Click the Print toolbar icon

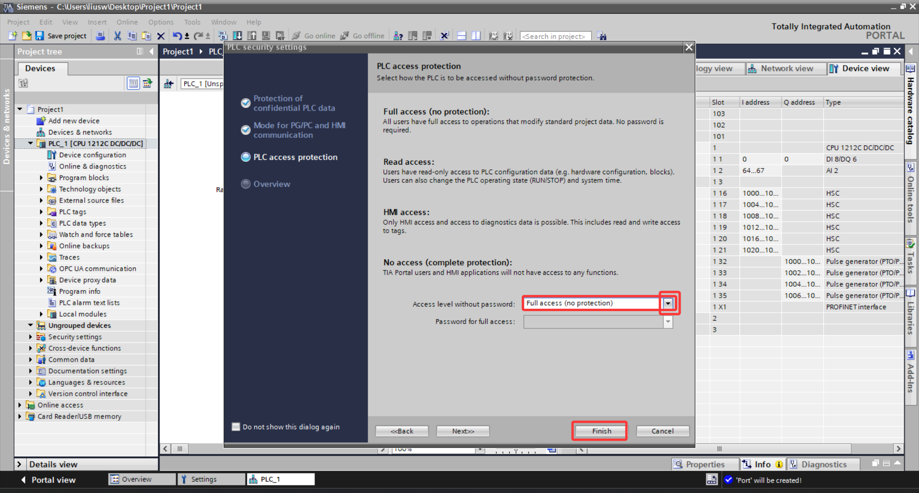point(101,35)
